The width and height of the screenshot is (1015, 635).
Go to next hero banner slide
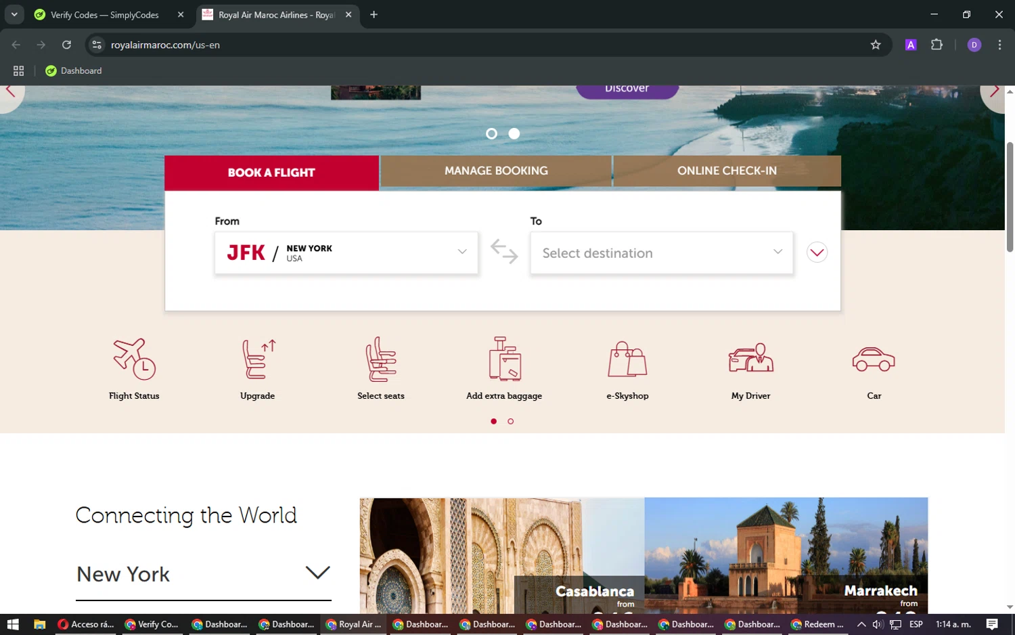click(x=993, y=91)
